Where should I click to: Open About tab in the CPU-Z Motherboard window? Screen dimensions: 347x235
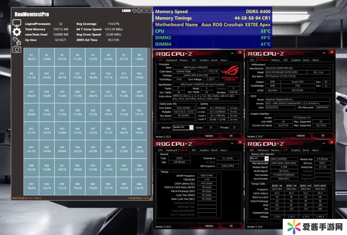316,60
